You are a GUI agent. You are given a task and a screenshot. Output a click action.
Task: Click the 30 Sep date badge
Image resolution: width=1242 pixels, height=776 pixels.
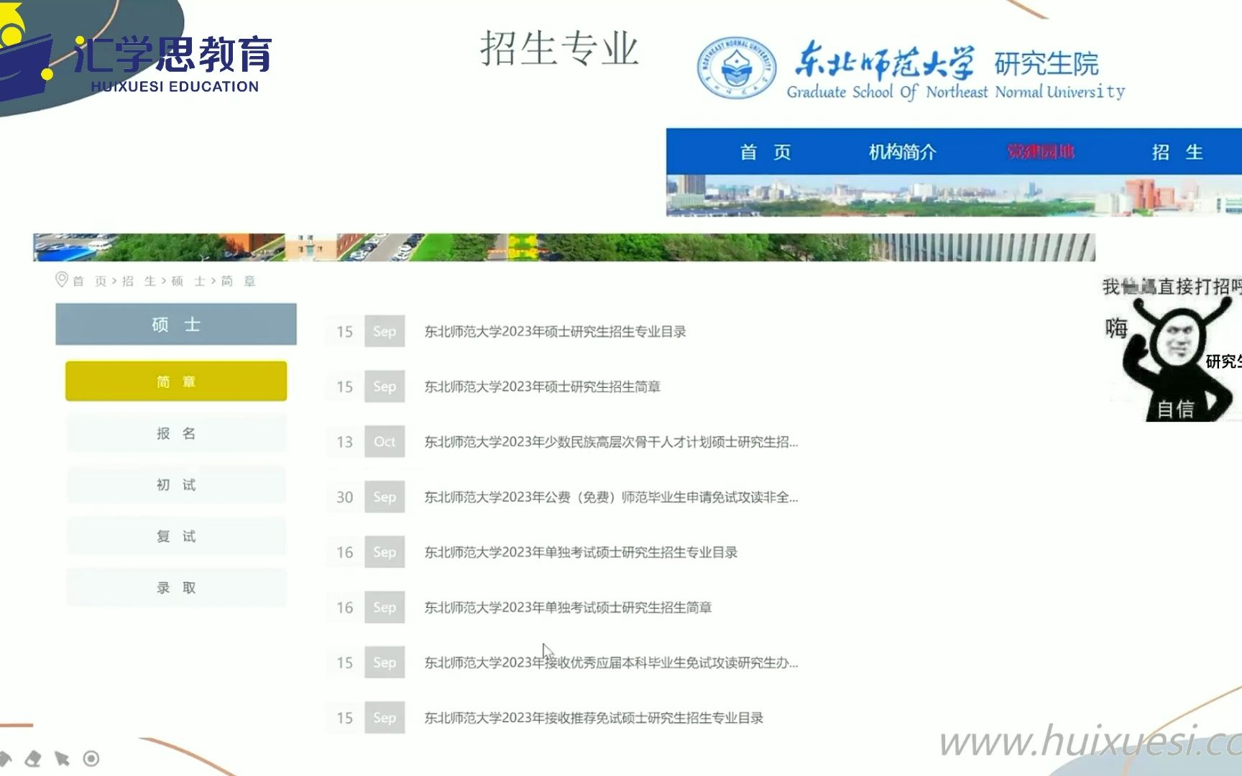tap(365, 496)
